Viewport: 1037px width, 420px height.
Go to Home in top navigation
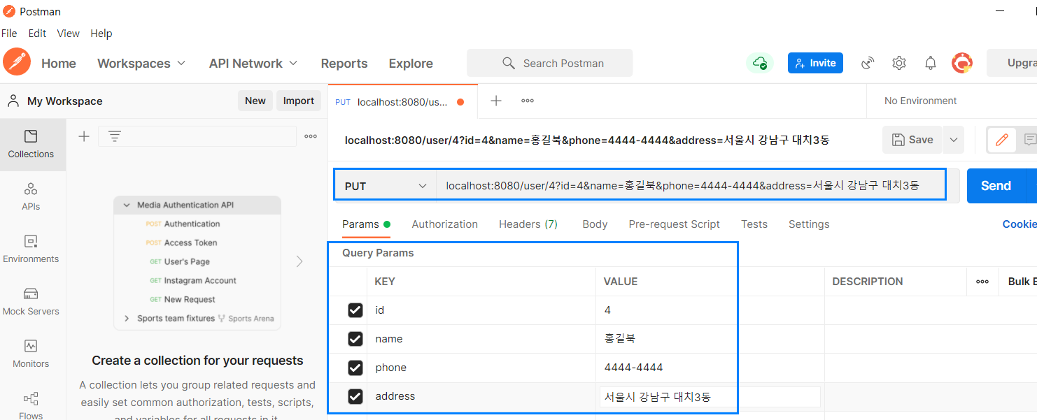[59, 63]
